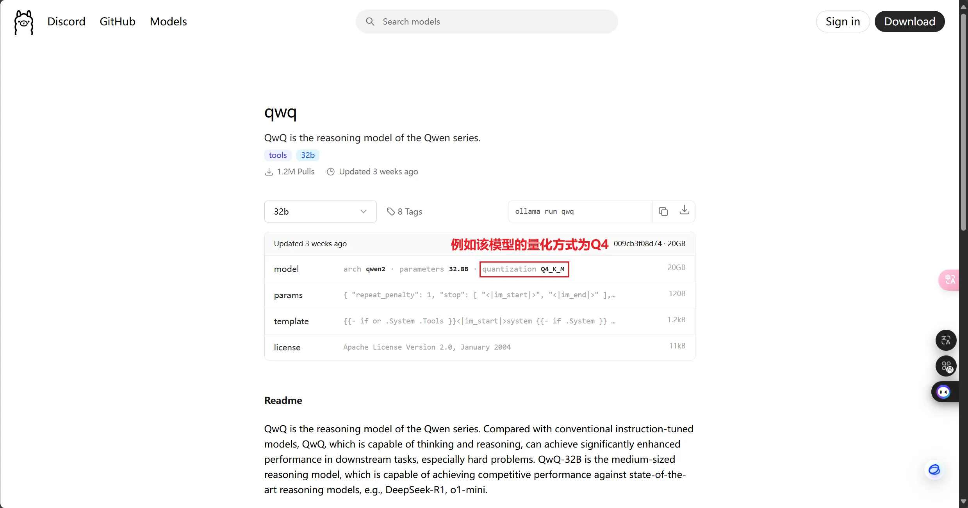Image resolution: width=968 pixels, height=508 pixels.
Task: Click the Updated 3 weeks ago clock icon
Action: (x=331, y=172)
